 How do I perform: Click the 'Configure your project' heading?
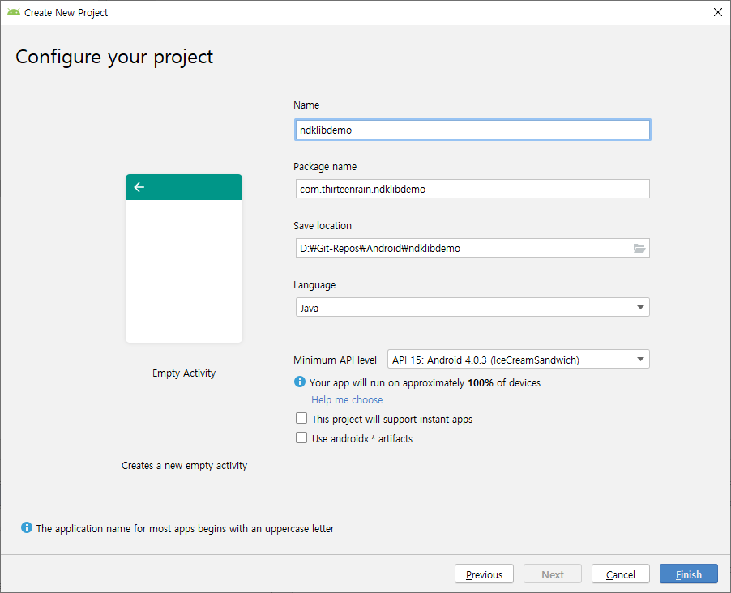click(x=114, y=57)
